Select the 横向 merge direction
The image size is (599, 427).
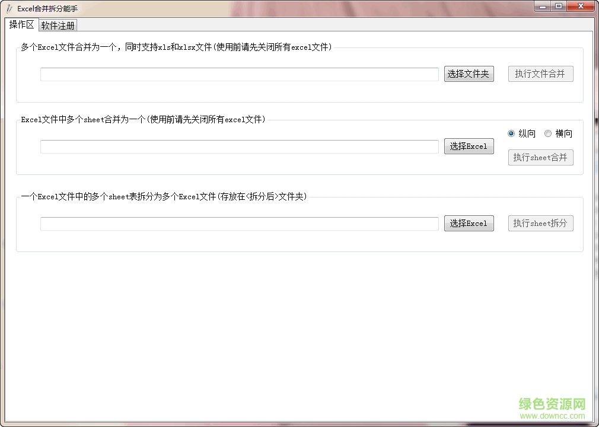[x=548, y=133]
